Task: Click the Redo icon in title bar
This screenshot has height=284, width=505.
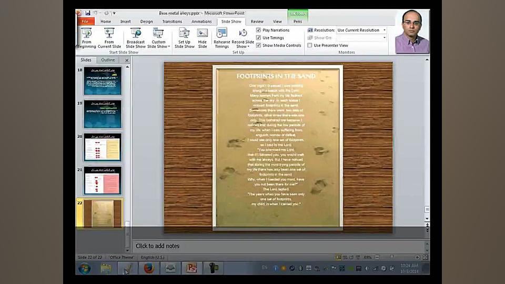Action: 106,13
